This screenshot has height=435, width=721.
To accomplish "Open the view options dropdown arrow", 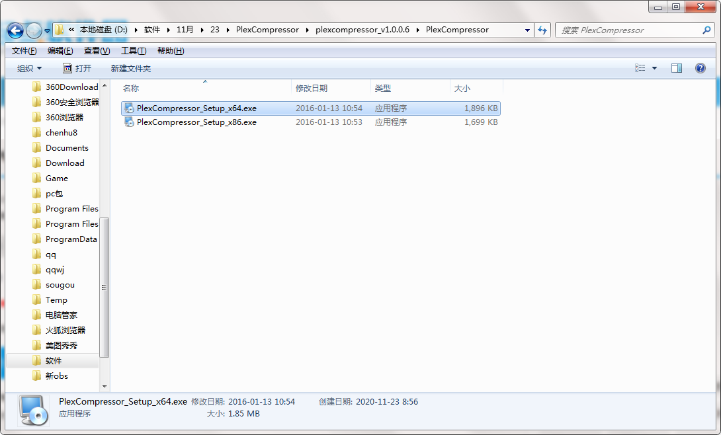I will tap(654, 69).
